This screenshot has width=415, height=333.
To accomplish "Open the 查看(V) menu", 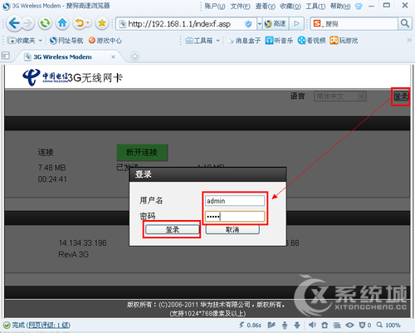I will coord(265,6).
